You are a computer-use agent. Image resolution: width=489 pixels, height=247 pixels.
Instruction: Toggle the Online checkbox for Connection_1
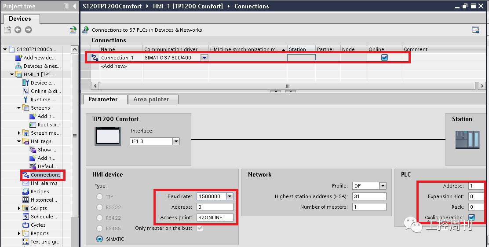coord(384,58)
